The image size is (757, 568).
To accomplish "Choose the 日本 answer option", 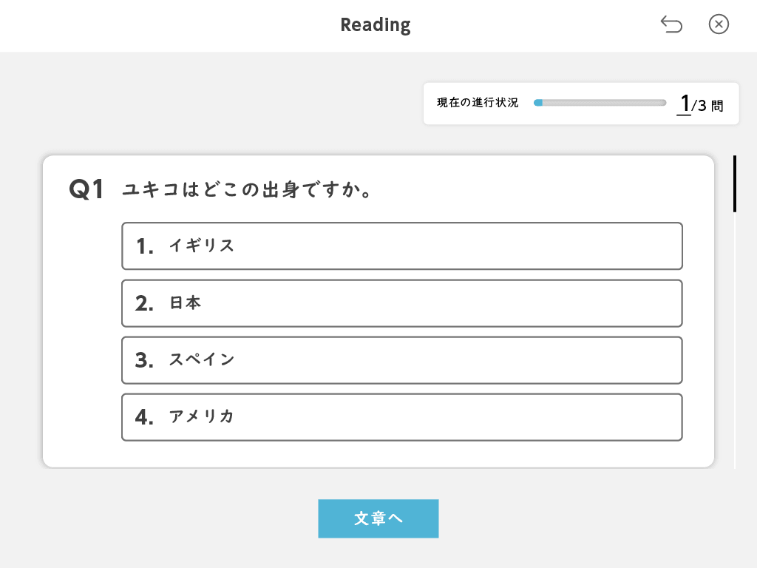I will coord(401,303).
